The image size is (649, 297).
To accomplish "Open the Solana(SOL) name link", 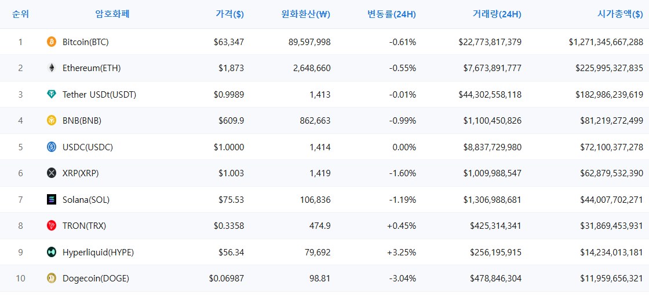I will pyautogui.click(x=86, y=200).
